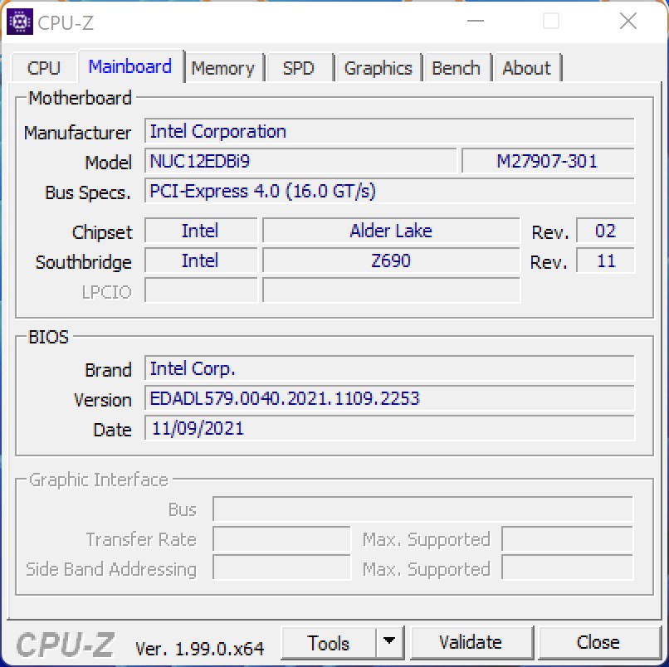Show the About tab
The image size is (669, 667).
526,68
